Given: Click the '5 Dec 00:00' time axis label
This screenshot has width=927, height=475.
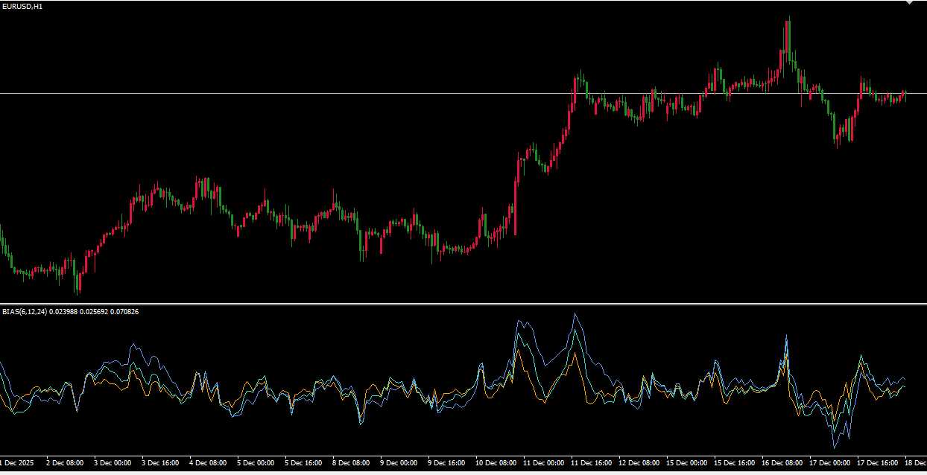Looking at the screenshot, I should (256, 462).
